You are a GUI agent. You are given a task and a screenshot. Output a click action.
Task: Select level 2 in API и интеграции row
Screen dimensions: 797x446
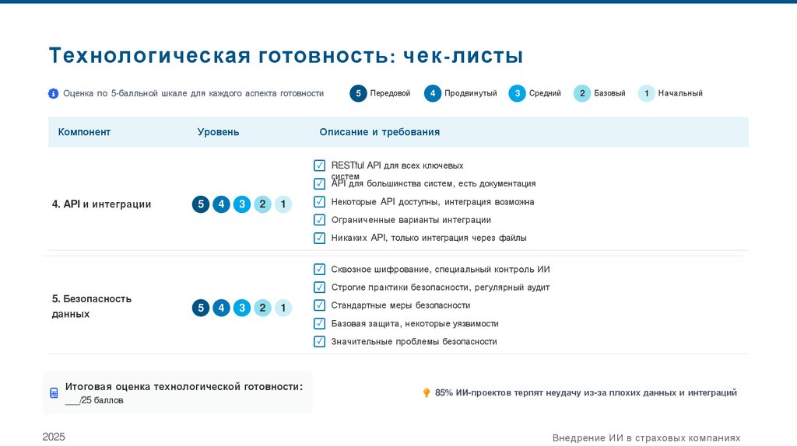pos(262,204)
